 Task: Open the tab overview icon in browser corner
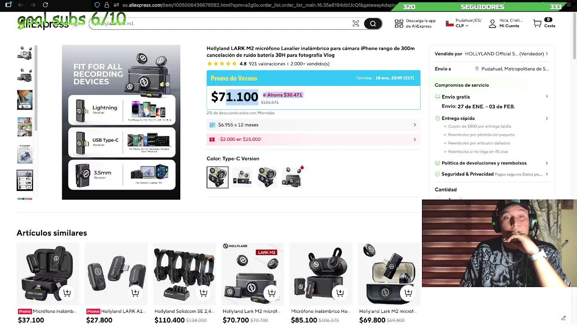tap(8, 5)
